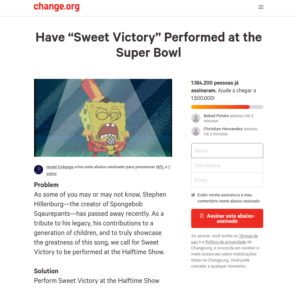The height and width of the screenshot is (296, 297).
Task: Click the lock icon on sign button
Action: coord(202,216)
